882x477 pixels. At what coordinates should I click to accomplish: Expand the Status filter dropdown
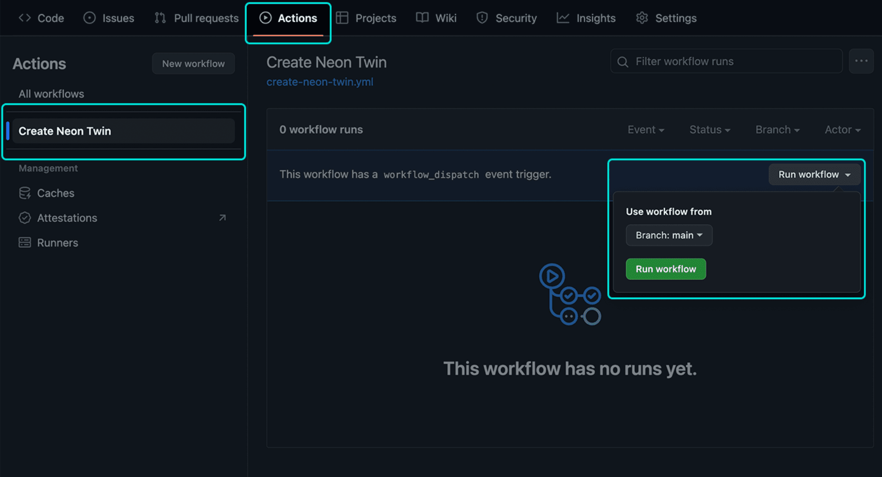(709, 130)
